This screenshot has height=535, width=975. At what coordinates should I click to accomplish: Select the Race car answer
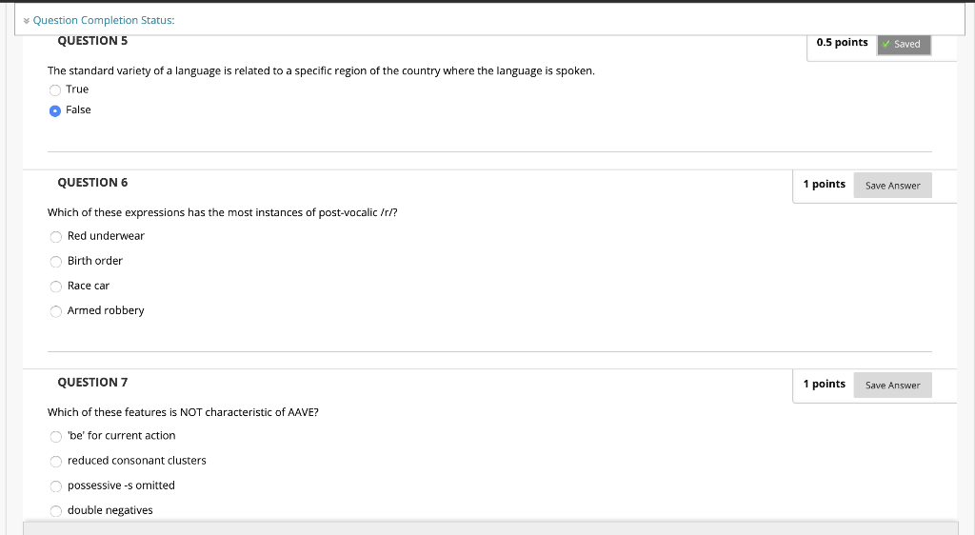(56, 287)
